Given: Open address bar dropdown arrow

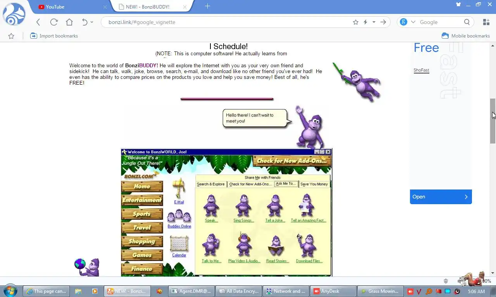Looking at the screenshot, I should pyautogui.click(x=374, y=22).
